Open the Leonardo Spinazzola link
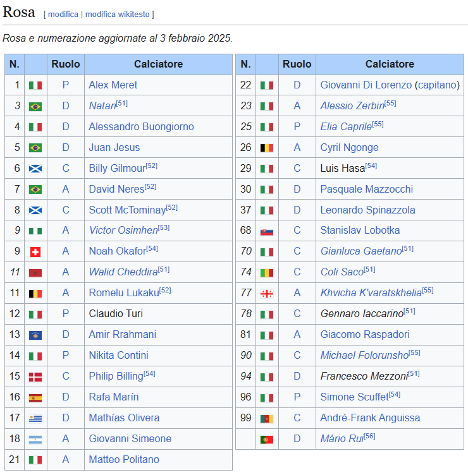Screen dimensions: 468x475 (x=367, y=210)
